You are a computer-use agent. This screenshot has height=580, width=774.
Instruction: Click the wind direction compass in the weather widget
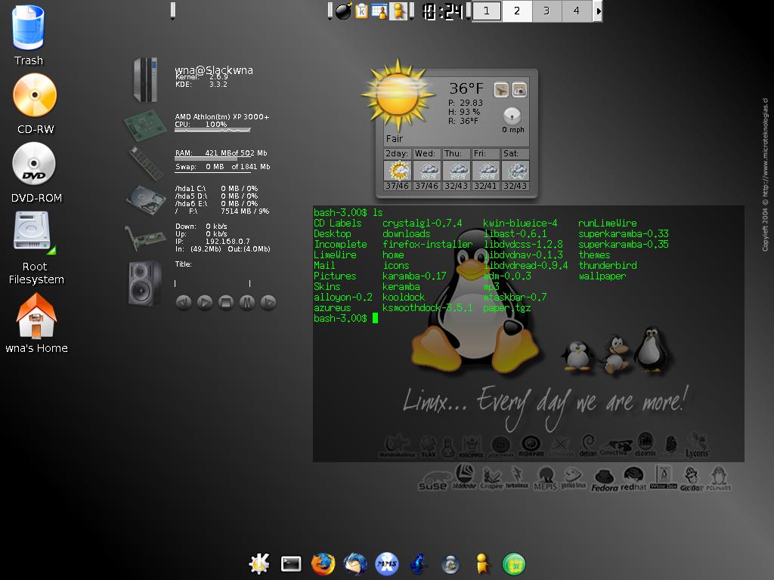[512, 116]
